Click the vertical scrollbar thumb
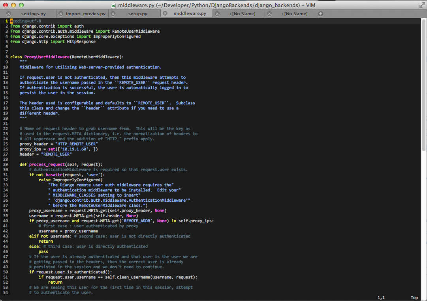The width and height of the screenshot is (427, 301). [x=424, y=85]
